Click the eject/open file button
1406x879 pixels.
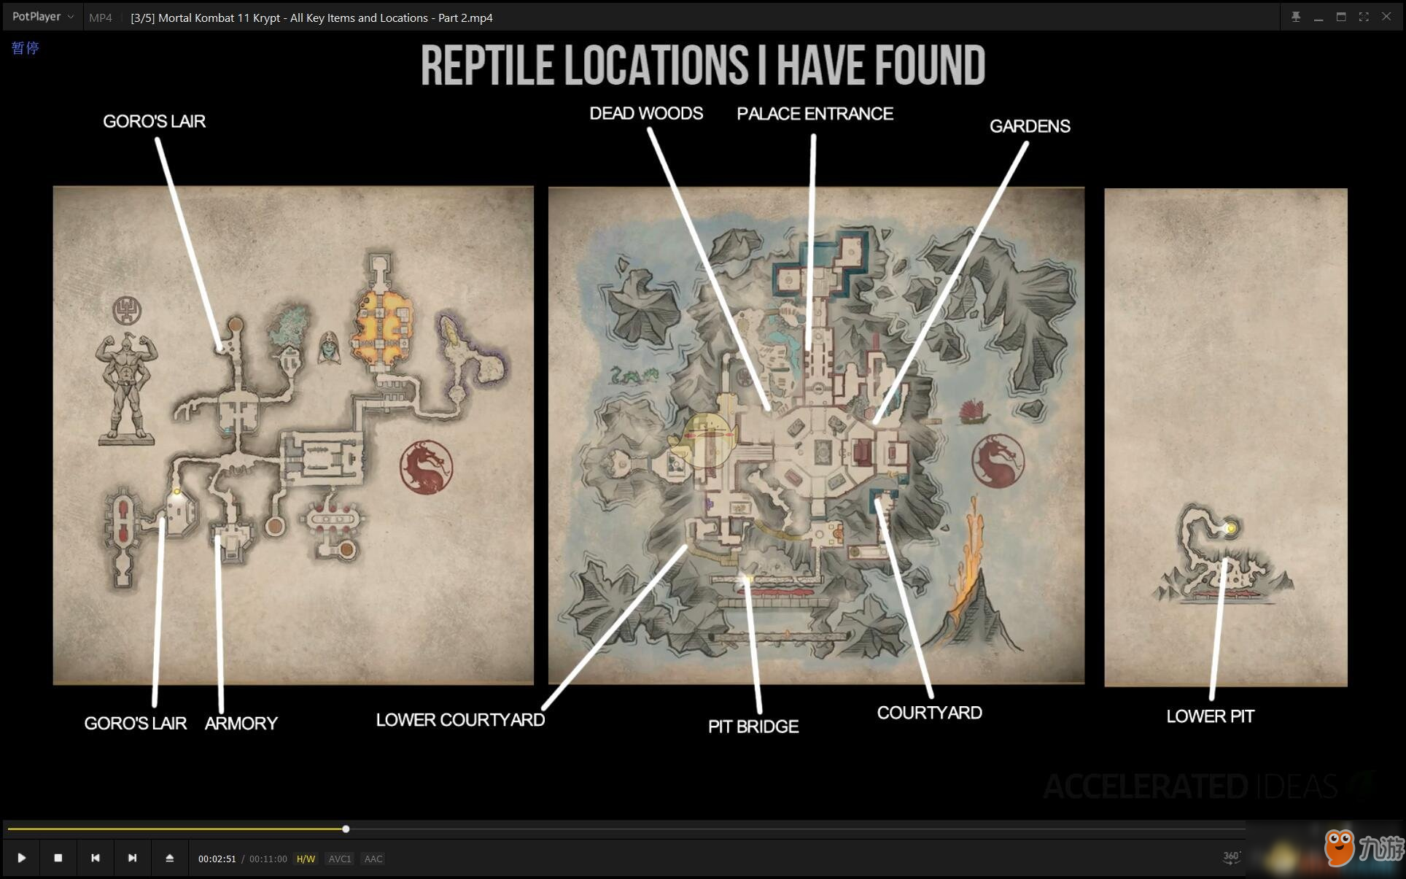169,858
